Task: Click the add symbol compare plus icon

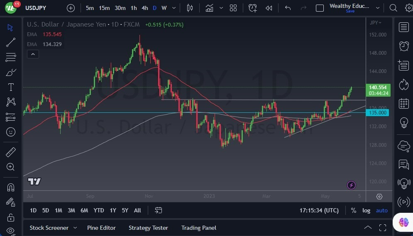Action: [71, 8]
